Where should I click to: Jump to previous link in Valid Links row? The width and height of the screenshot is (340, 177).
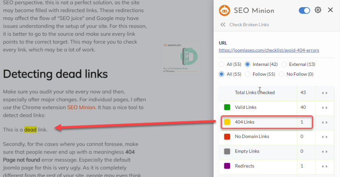323,108
